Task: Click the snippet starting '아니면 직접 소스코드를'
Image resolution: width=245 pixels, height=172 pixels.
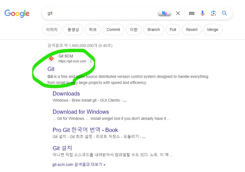Action: (113, 155)
